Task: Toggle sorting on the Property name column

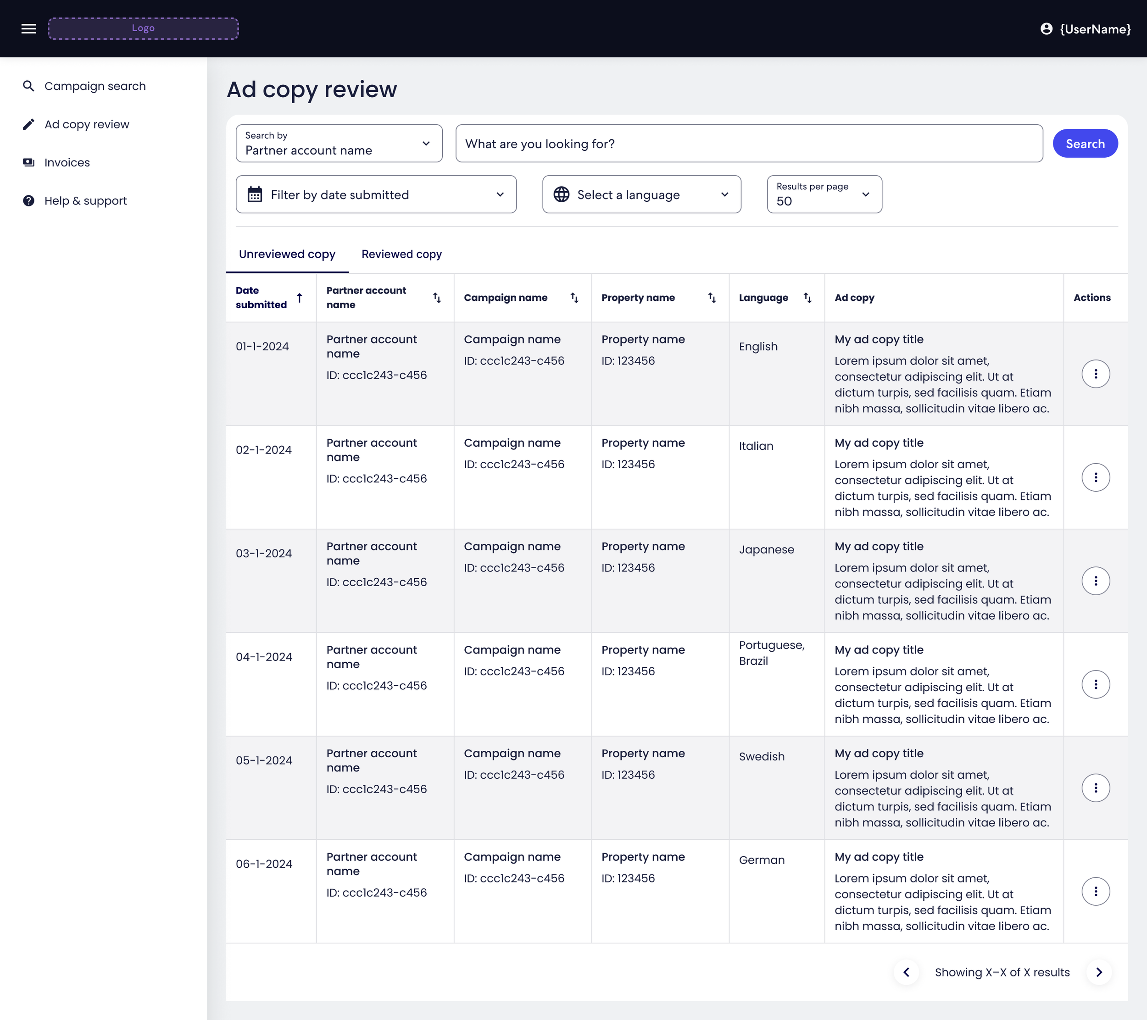Action: tap(712, 298)
